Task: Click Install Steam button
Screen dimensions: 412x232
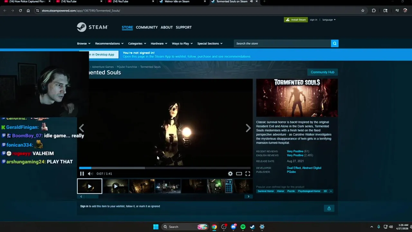Action: click(296, 20)
